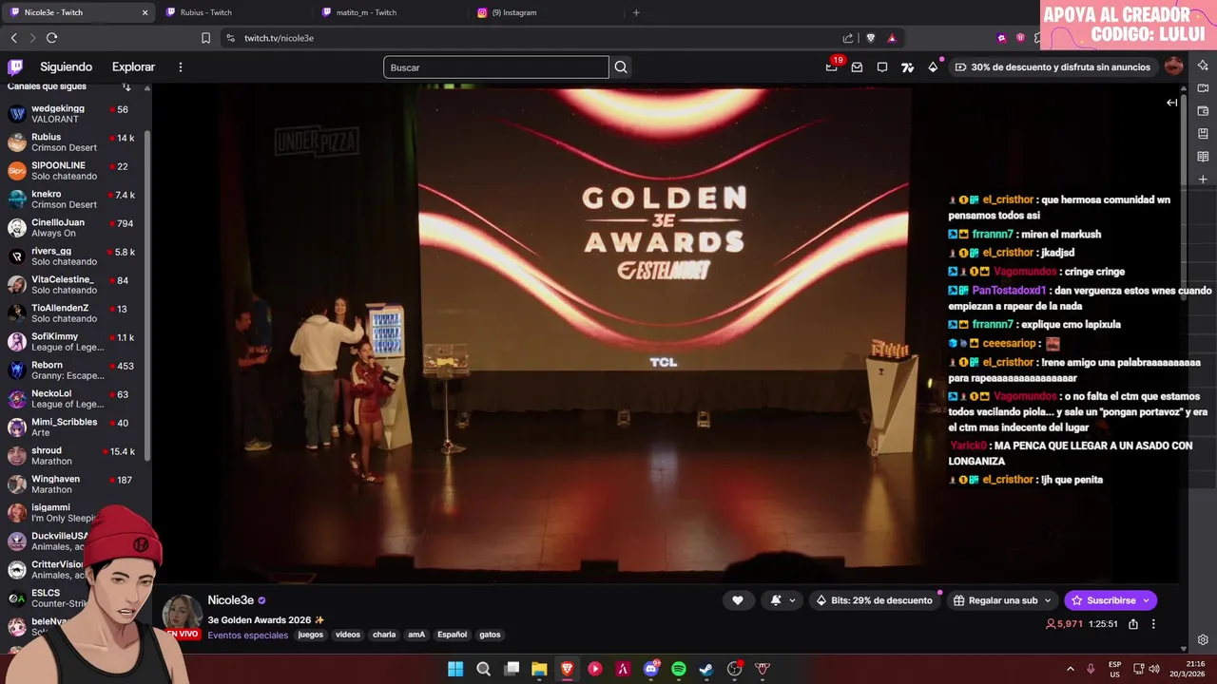Open Eventos especiales category link
Viewport: 1217px width, 684px height.
[x=247, y=636]
